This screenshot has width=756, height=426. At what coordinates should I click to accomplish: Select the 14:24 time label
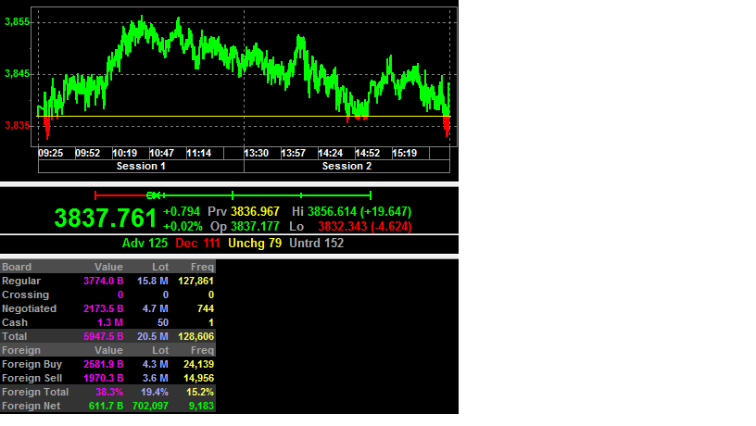(x=330, y=153)
